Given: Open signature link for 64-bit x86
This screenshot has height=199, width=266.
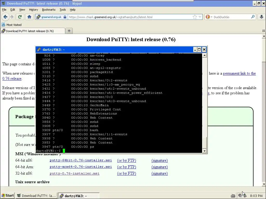Looking at the screenshot, I should [159, 160].
